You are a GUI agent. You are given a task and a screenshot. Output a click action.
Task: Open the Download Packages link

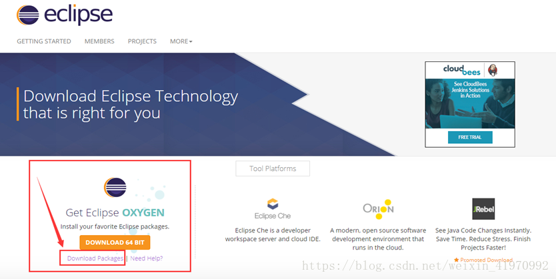pos(95,258)
